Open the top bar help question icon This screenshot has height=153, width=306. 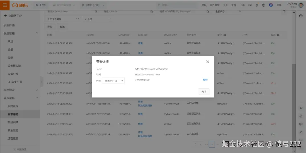tap(264, 5)
